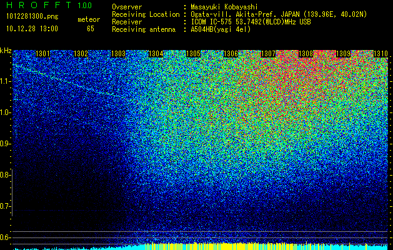The width and height of the screenshot is (393, 250).
Task: Click the meteor count 65
Action: [x=91, y=29]
